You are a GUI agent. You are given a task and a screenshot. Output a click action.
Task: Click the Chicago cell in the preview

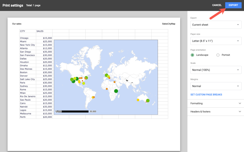pyautogui.click(x=24, y=38)
